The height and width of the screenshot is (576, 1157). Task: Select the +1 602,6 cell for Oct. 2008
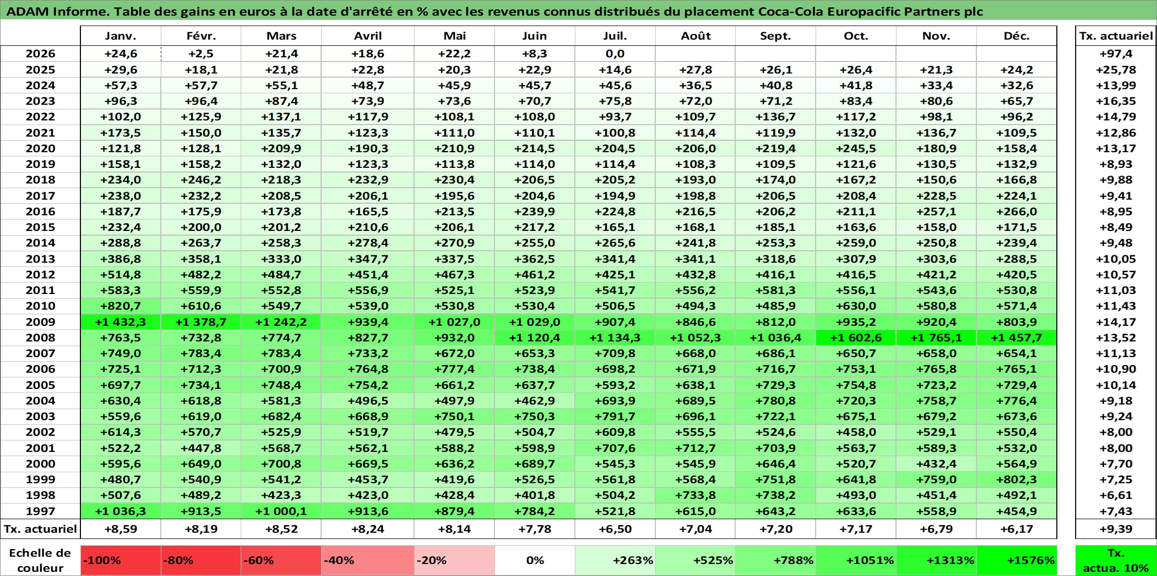pos(856,338)
